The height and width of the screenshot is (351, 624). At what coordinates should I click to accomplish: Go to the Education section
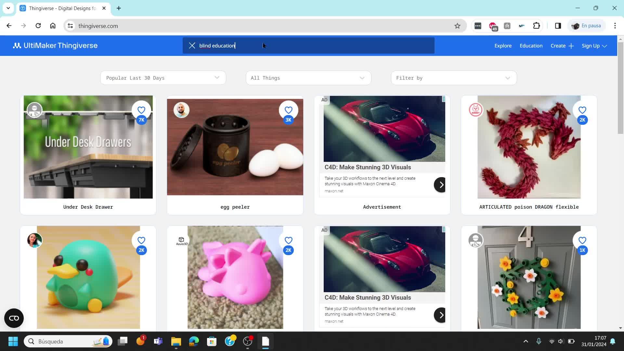[531, 46]
